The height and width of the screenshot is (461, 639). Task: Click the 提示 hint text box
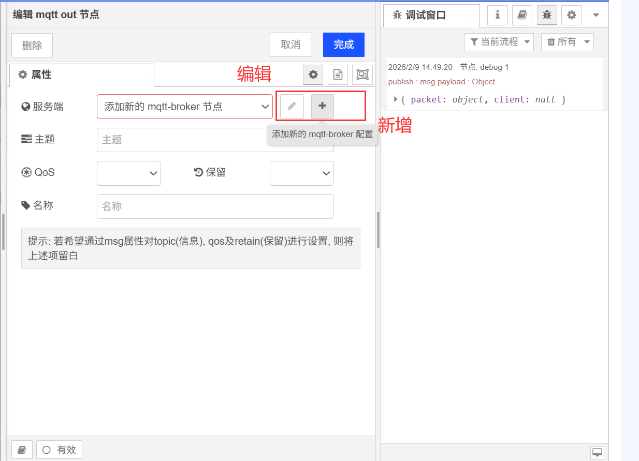(191, 248)
